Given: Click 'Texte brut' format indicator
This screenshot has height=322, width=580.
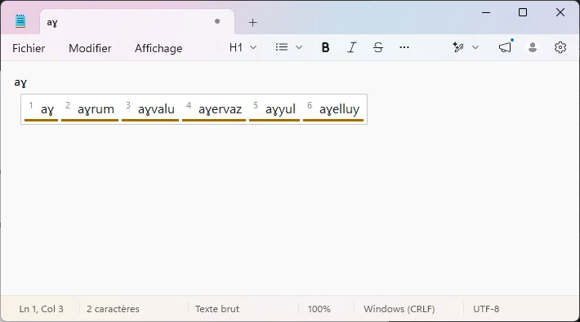Looking at the screenshot, I should (217, 309).
